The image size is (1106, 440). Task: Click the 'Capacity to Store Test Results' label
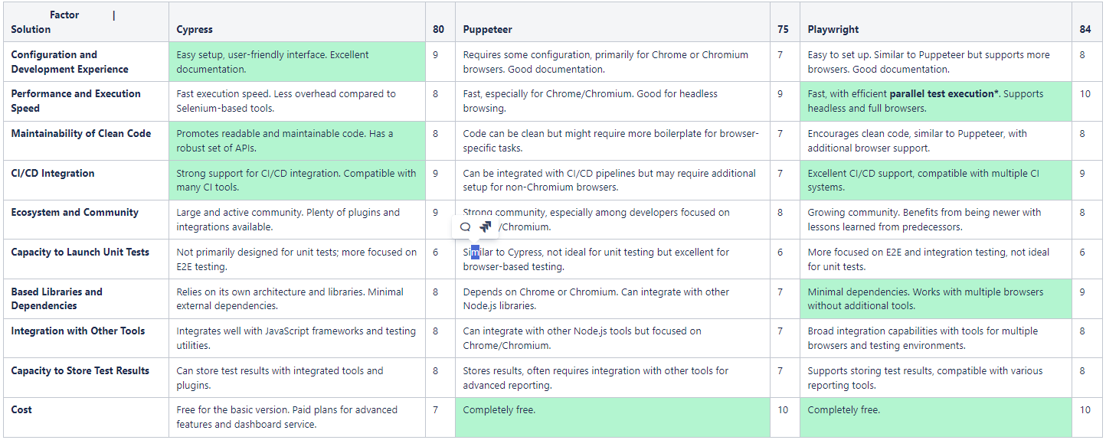[80, 371]
